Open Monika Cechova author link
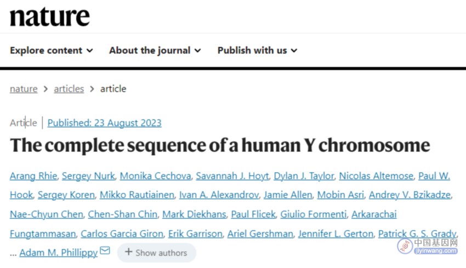The width and height of the screenshot is (466, 268). pyautogui.click(x=156, y=176)
